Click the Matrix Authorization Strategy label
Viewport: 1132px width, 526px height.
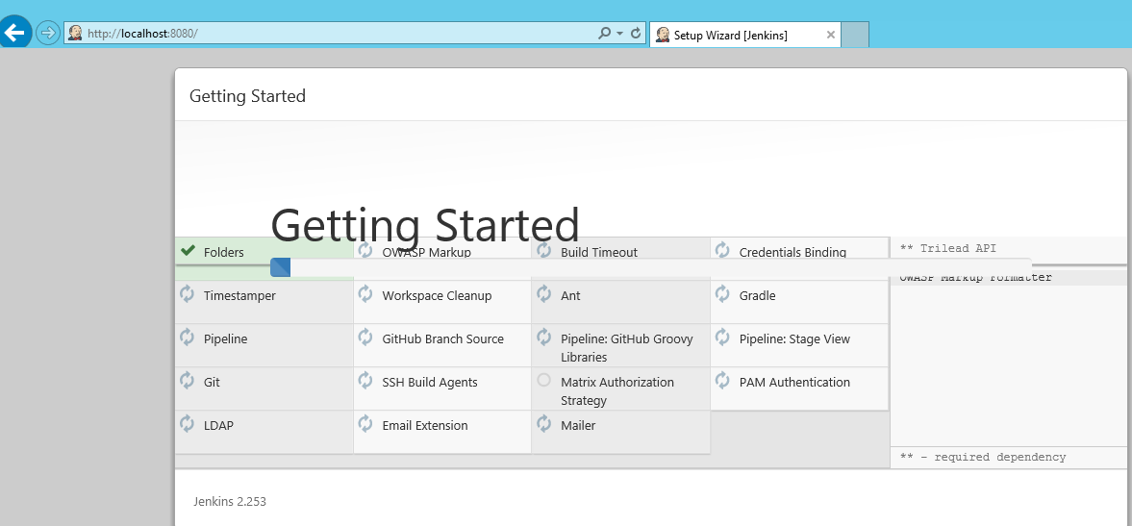click(617, 391)
